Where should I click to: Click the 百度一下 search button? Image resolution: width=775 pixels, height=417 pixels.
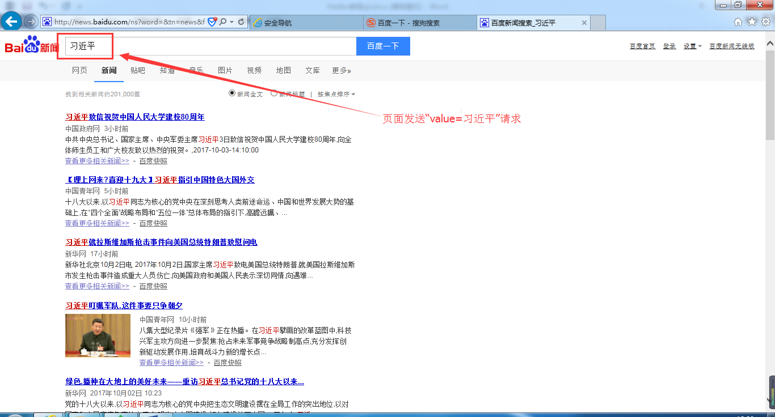[x=383, y=46]
